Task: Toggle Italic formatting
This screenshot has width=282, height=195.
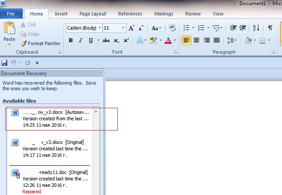Action: click(80, 41)
